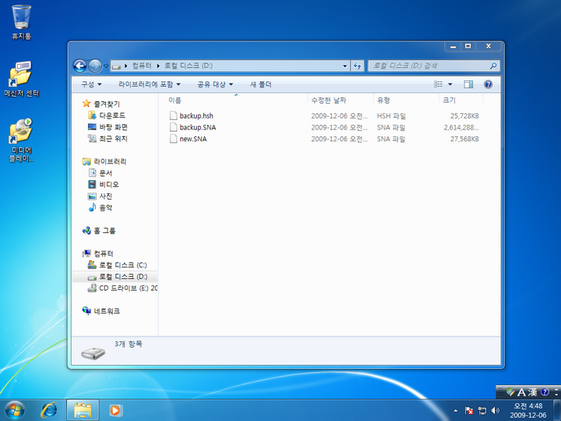Screen dimensions: 561x421
Task: Go back using the Explorer back arrow
Action: (x=79, y=65)
